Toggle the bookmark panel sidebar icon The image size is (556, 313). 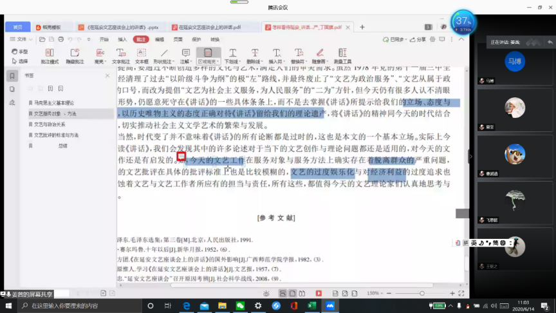coord(12,76)
